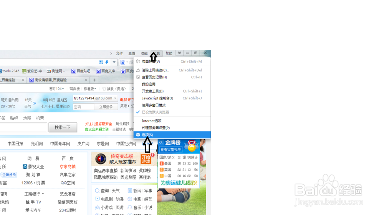The width and height of the screenshot is (384, 215).
Task: Switch to 机票 search category
Action: point(40,118)
